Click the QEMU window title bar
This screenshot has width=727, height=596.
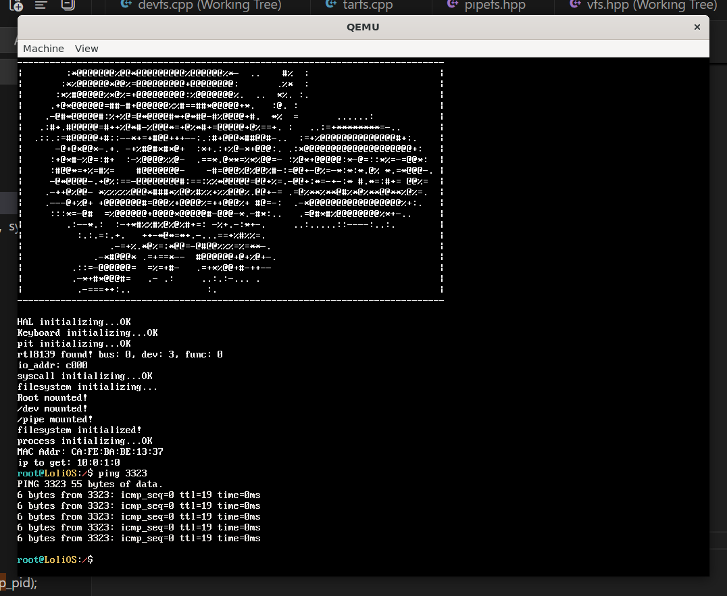(x=363, y=27)
